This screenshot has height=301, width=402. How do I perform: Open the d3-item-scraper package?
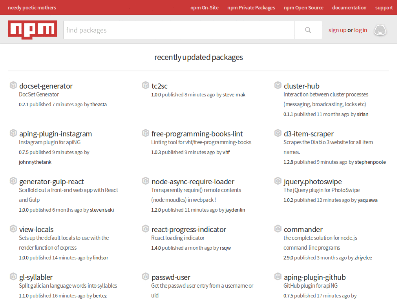[x=309, y=134]
